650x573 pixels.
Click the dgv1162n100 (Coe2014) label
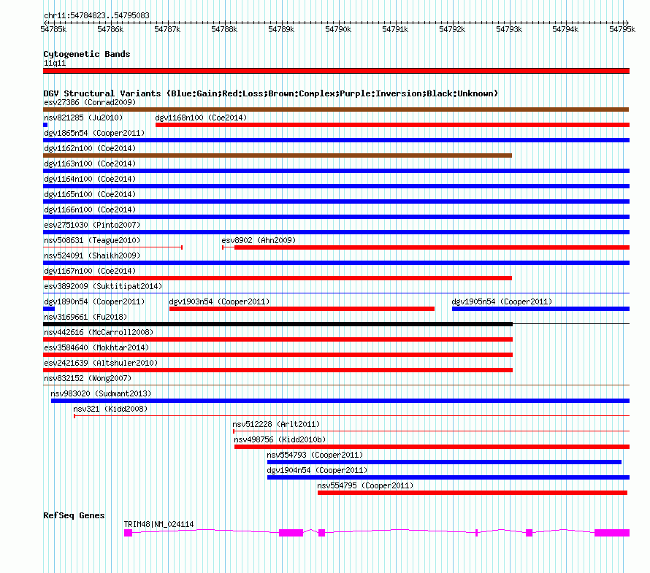tap(90, 148)
